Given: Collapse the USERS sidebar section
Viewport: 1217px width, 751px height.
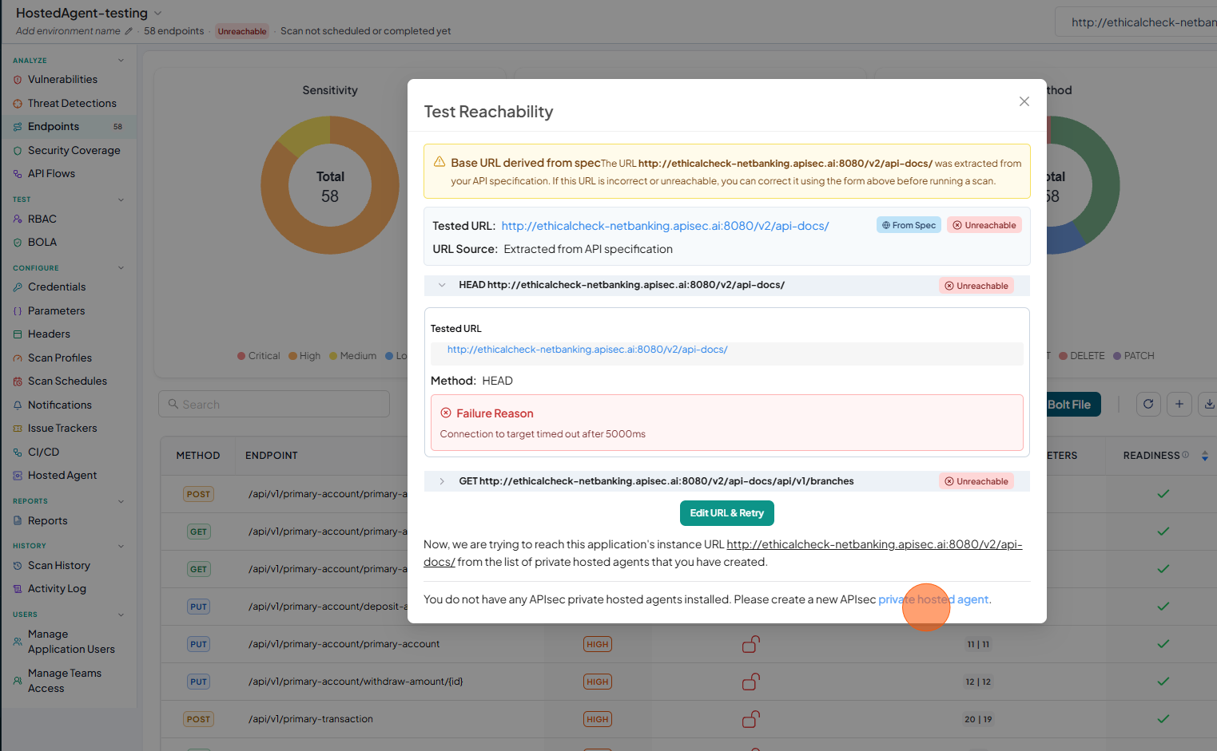Looking at the screenshot, I should [121, 615].
